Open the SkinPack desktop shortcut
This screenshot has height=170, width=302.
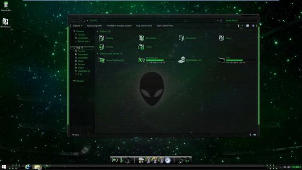click(6, 23)
